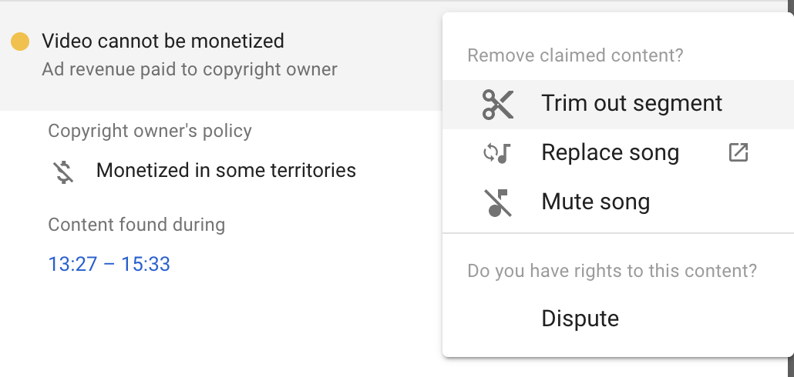
Task: Click the Do you have rights question text
Action: click(x=612, y=271)
